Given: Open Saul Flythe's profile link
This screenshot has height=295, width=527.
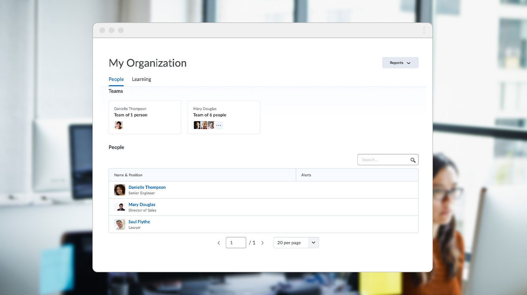Looking at the screenshot, I should pyautogui.click(x=139, y=222).
